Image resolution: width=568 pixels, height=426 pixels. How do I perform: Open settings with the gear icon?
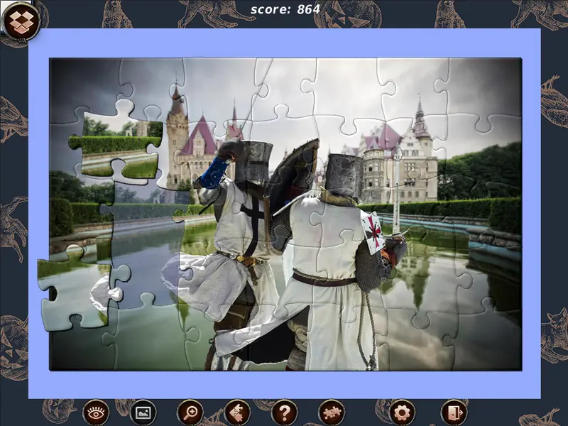[x=403, y=412]
